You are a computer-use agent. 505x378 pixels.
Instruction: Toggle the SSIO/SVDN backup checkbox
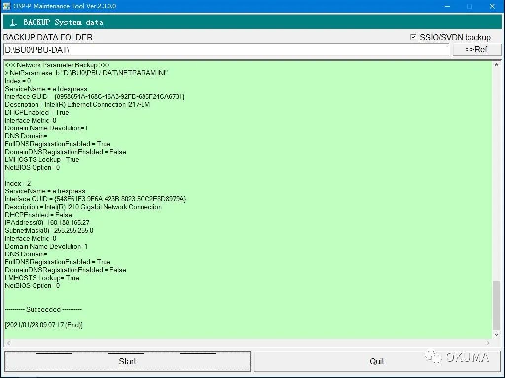(x=413, y=37)
